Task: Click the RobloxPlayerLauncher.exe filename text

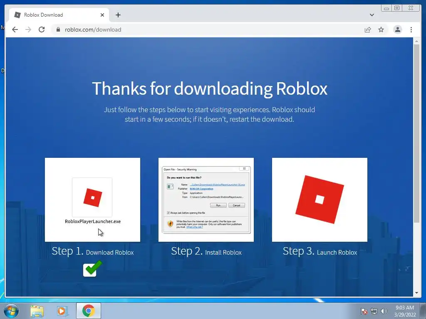Action: point(93,221)
